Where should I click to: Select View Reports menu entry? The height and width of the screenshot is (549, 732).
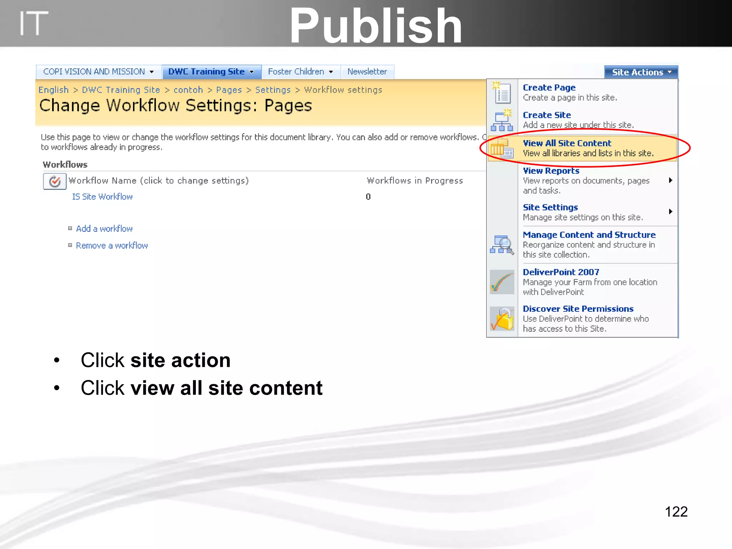coord(582,180)
